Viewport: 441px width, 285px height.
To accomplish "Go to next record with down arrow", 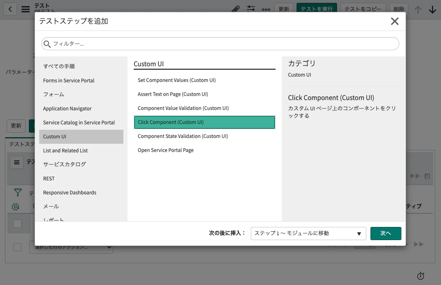I will tap(433, 9).
